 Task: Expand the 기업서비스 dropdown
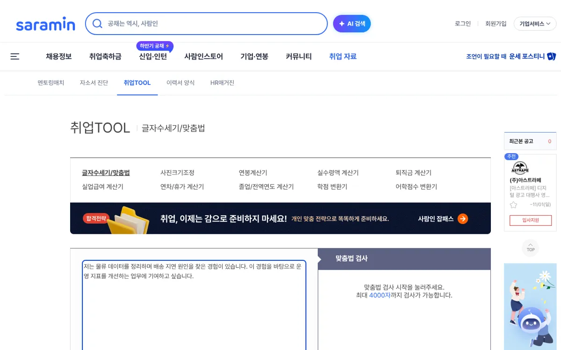535,24
